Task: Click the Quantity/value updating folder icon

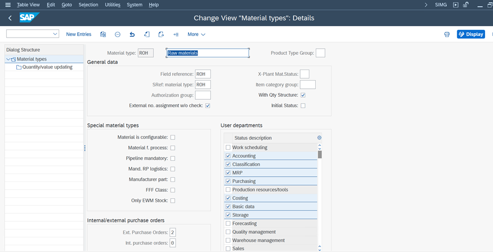Action: coord(19,67)
